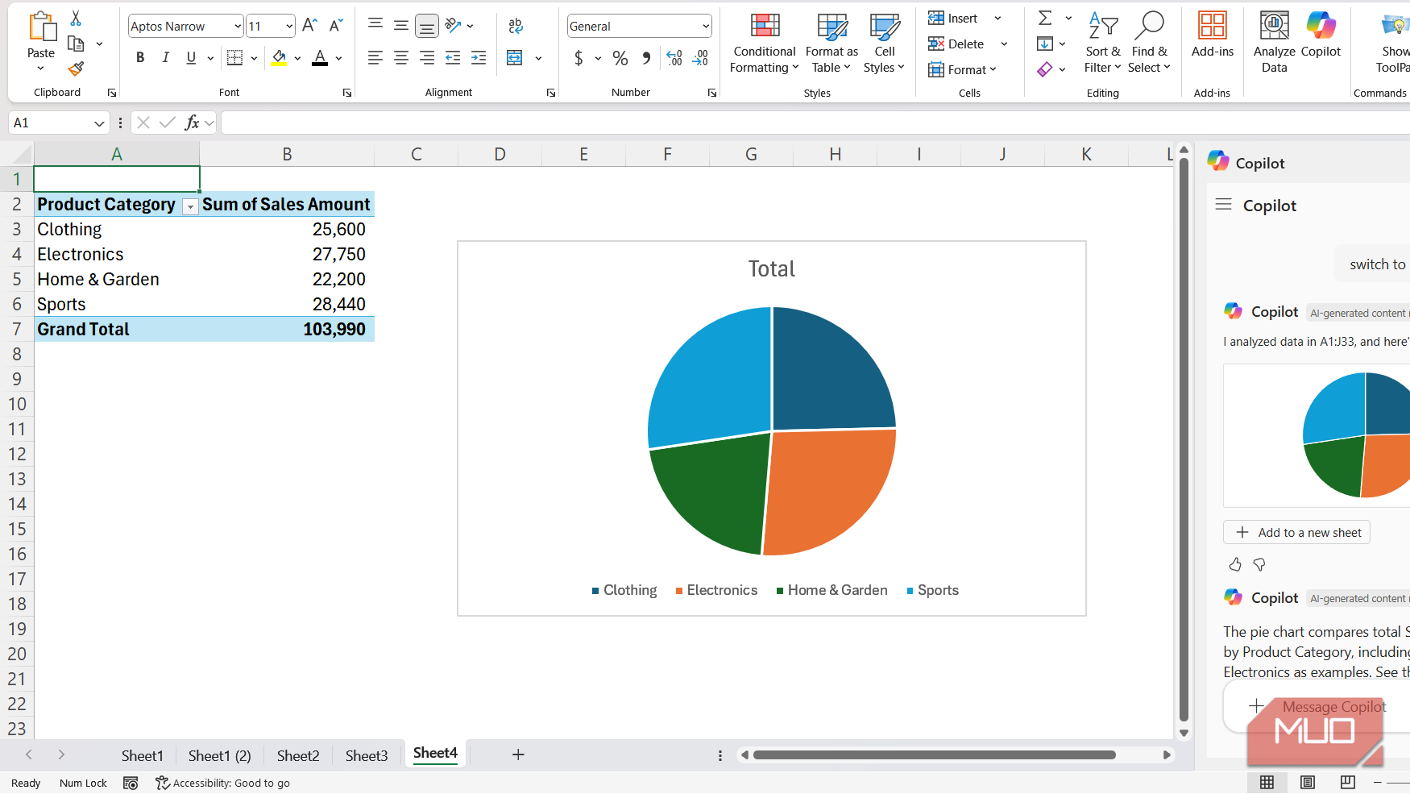Open Product Category filter dropdown

(190, 206)
